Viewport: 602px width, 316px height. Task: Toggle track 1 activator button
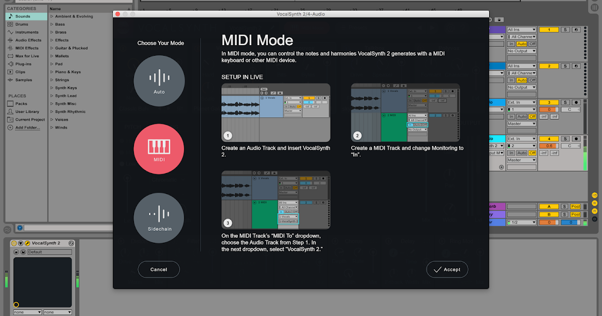point(549,30)
